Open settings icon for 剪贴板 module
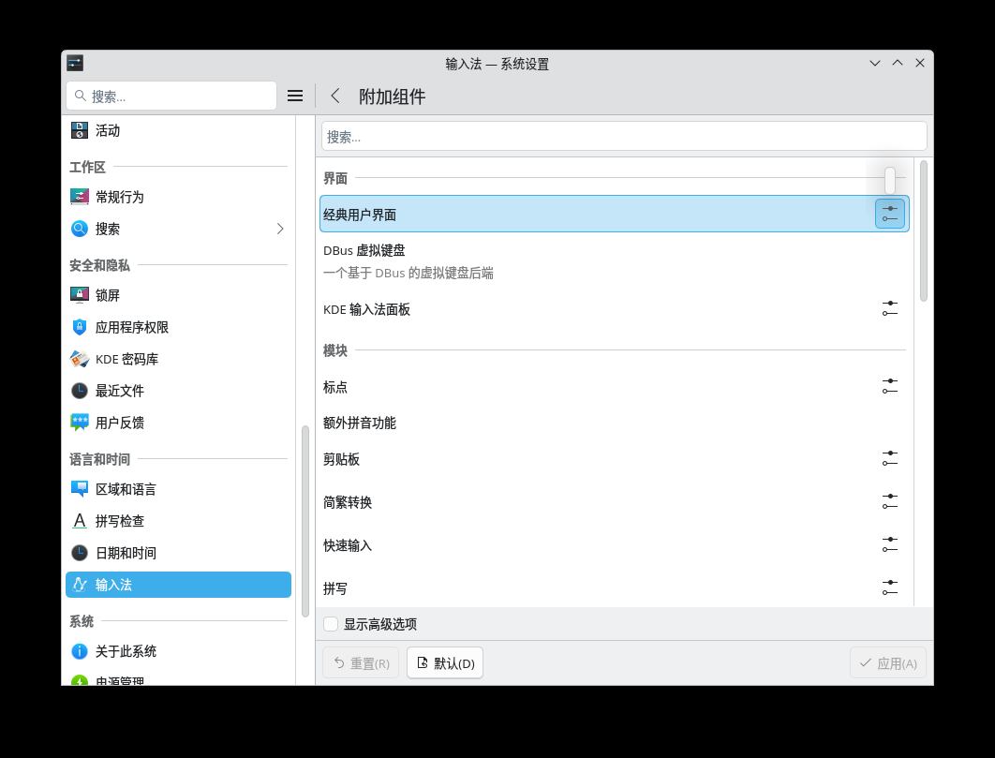995x758 pixels. [x=889, y=458]
